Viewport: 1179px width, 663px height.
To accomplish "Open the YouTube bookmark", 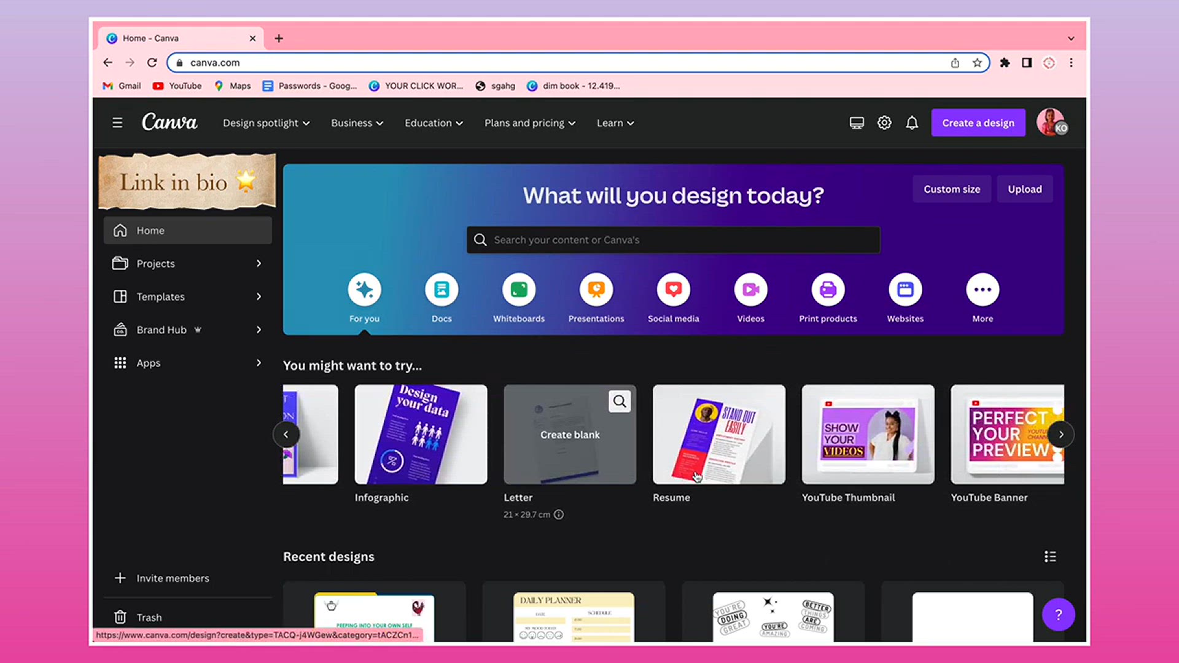I will pos(177,86).
